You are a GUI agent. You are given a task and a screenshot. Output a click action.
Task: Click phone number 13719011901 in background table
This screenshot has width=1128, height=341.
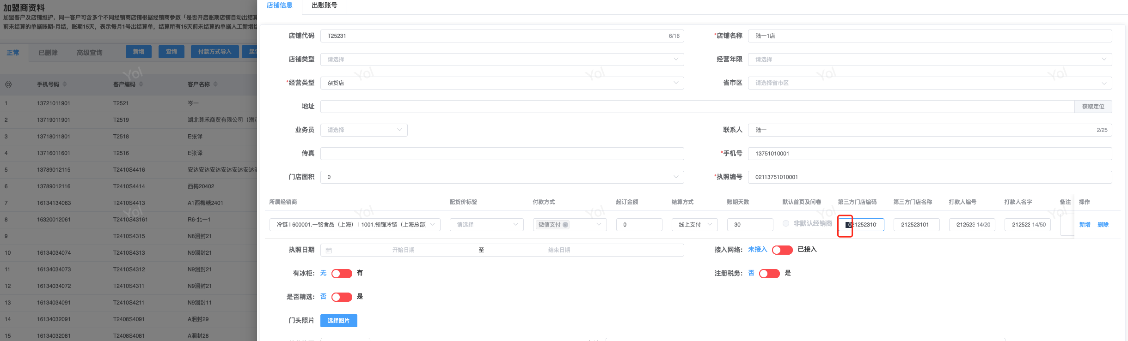pos(54,120)
